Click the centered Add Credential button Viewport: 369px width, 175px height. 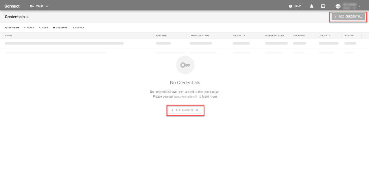[x=185, y=110]
